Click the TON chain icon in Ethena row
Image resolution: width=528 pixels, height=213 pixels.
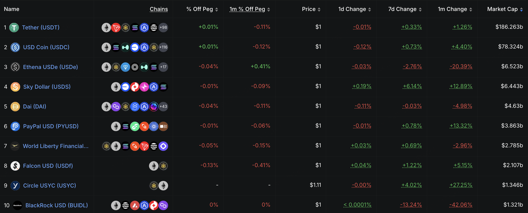point(125,67)
